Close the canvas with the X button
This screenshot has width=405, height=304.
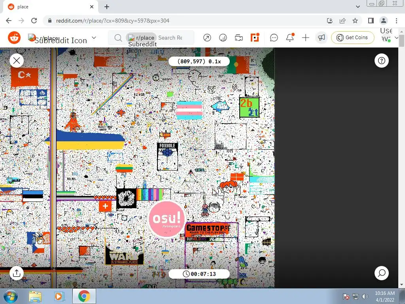17,61
